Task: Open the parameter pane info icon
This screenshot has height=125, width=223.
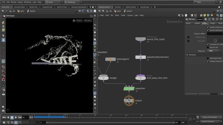Action: (217, 19)
